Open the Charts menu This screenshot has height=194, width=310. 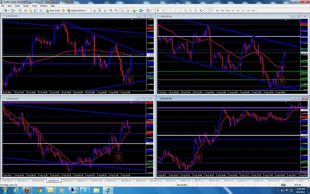point(26,6)
